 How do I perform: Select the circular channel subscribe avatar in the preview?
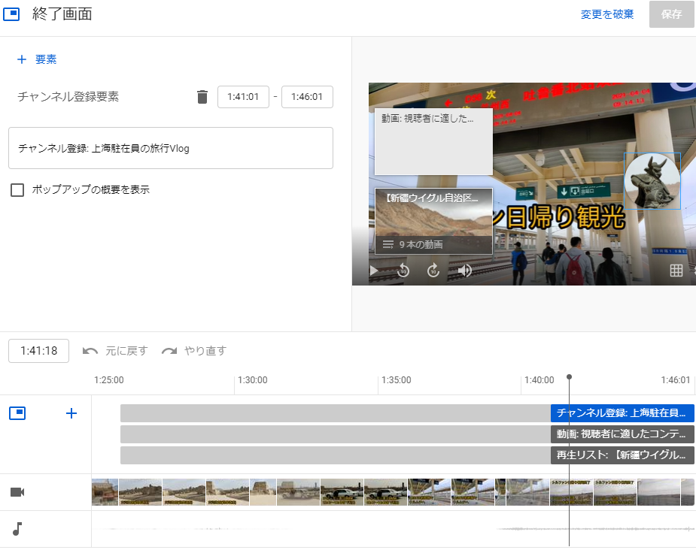pyautogui.click(x=652, y=181)
